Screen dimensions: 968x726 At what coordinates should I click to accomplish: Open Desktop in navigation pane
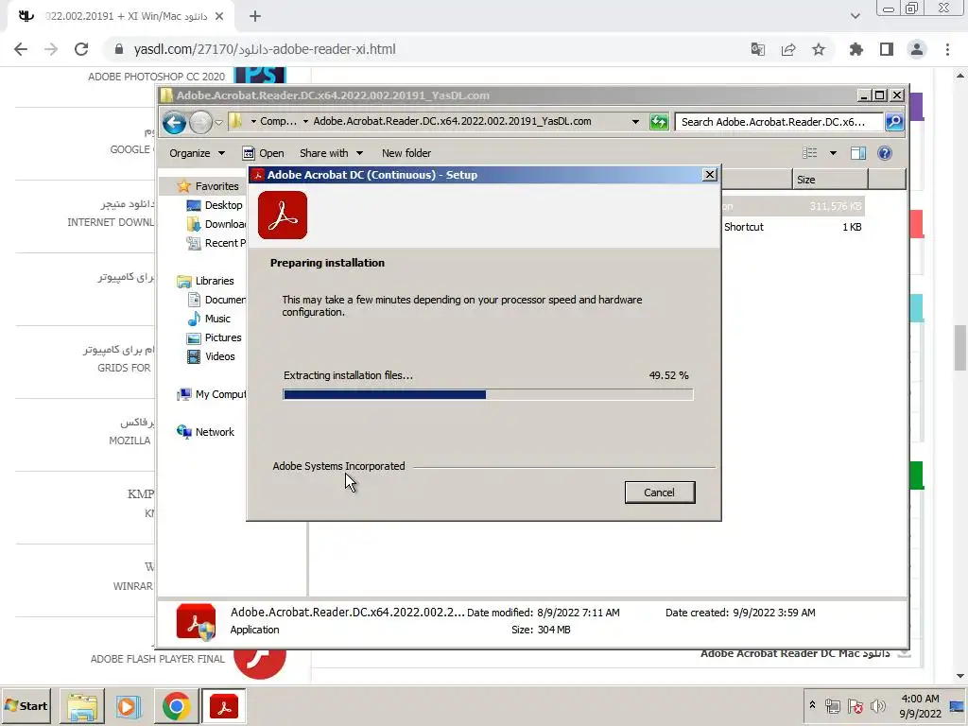(215, 205)
